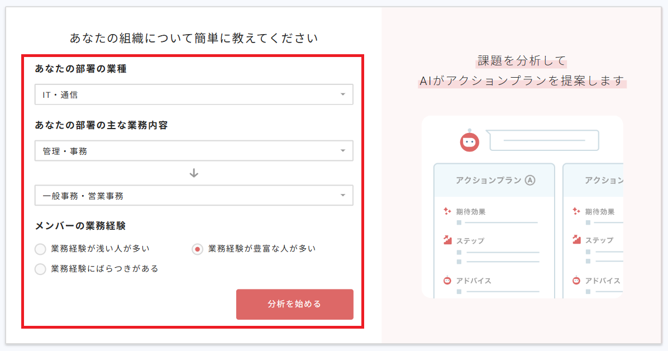The image size is (668, 351).
Task: Click the speech bubble next to the robot
Action: pos(543,140)
